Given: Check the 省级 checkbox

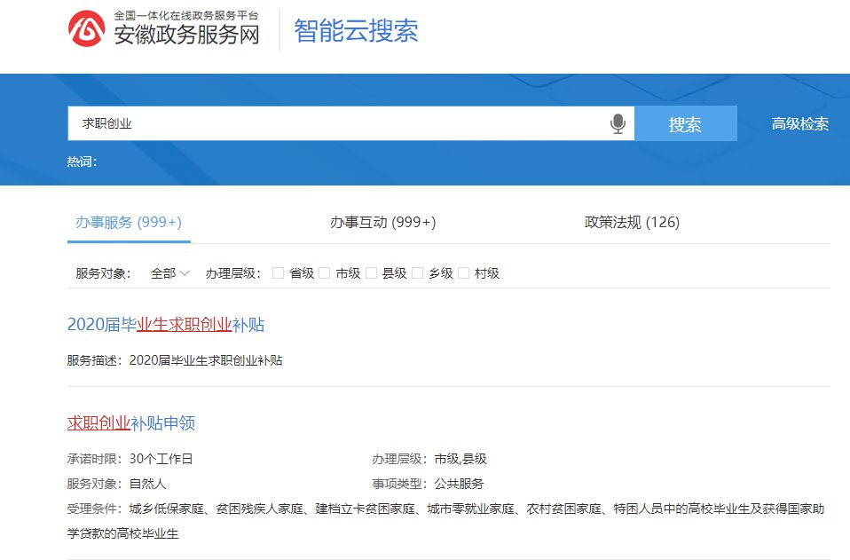Looking at the screenshot, I should pyautogui.click(x=278, y=273).
